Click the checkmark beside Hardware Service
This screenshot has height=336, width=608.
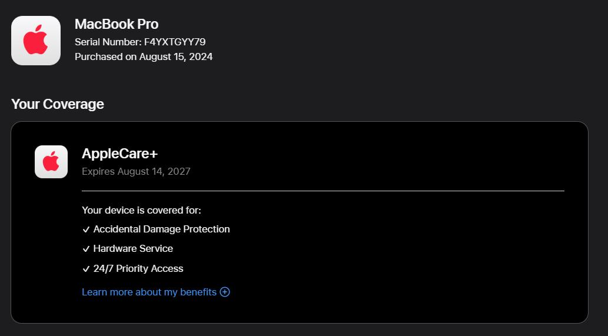[x=86, y=249]
